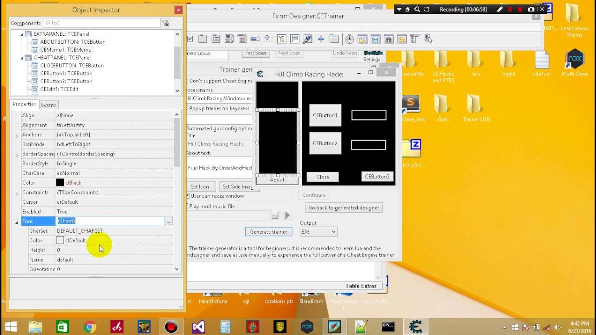
Task: Switch to the Events tab
Action: tap(48, 105)
